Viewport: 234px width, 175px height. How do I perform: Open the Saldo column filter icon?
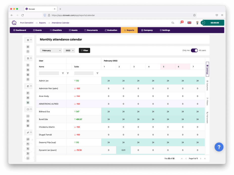point(97,73)
